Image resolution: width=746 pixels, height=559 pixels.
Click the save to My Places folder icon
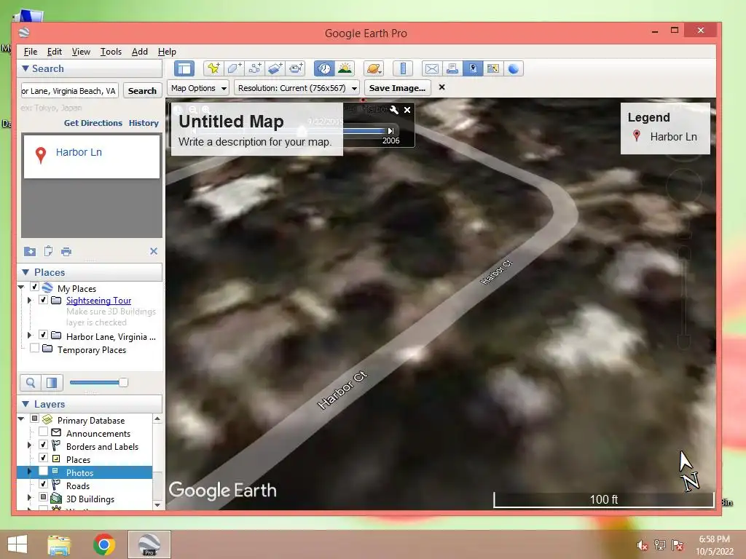(29, 251)
